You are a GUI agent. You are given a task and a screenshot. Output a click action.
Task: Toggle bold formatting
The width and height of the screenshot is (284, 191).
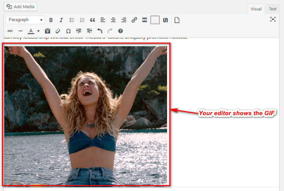(x=51, y=20)
